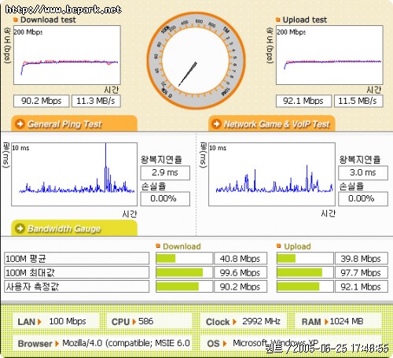Click the arrow icon on Network Game & VoIP Test

coord(216,124)
